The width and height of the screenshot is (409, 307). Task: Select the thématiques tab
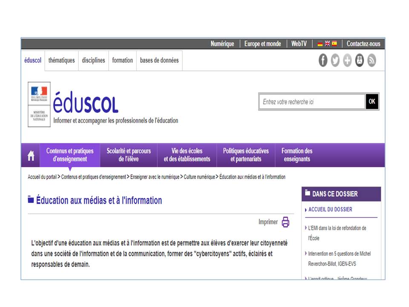pos(61,61)
